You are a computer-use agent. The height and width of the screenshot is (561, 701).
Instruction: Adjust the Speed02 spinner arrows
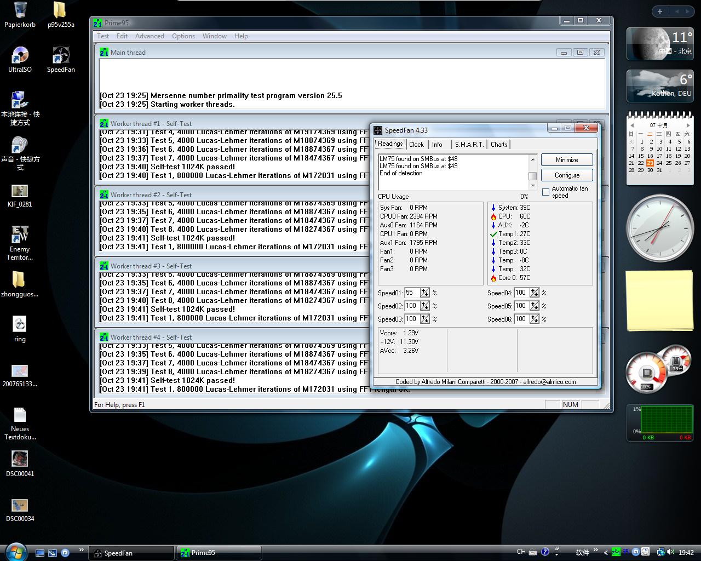pos(425,306)
